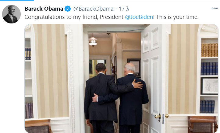Click the dot separator before the timestamp

coord(116,9)
